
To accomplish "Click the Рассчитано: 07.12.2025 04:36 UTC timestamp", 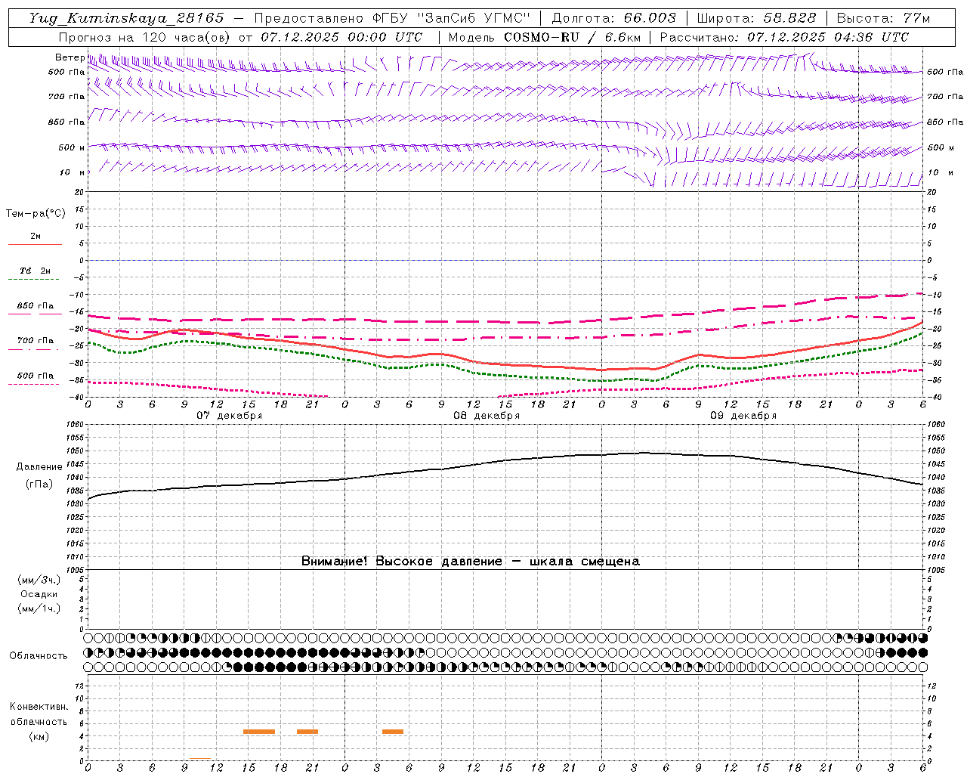I will (784, 37).
